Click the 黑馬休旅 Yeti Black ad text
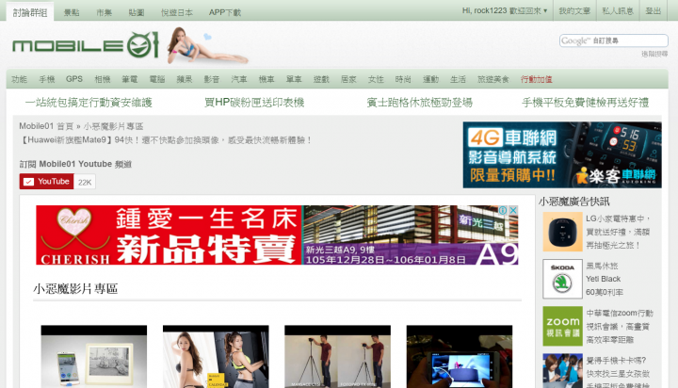 click(605, 279)
